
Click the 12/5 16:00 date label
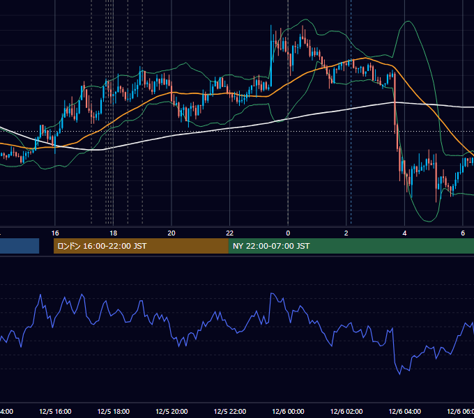(55, 412)
